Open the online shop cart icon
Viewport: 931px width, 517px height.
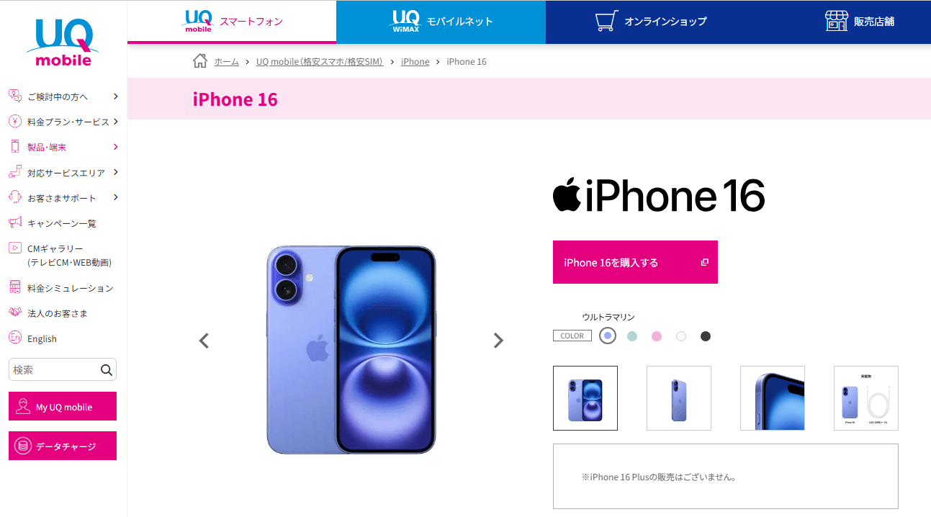tap(607, 21)
